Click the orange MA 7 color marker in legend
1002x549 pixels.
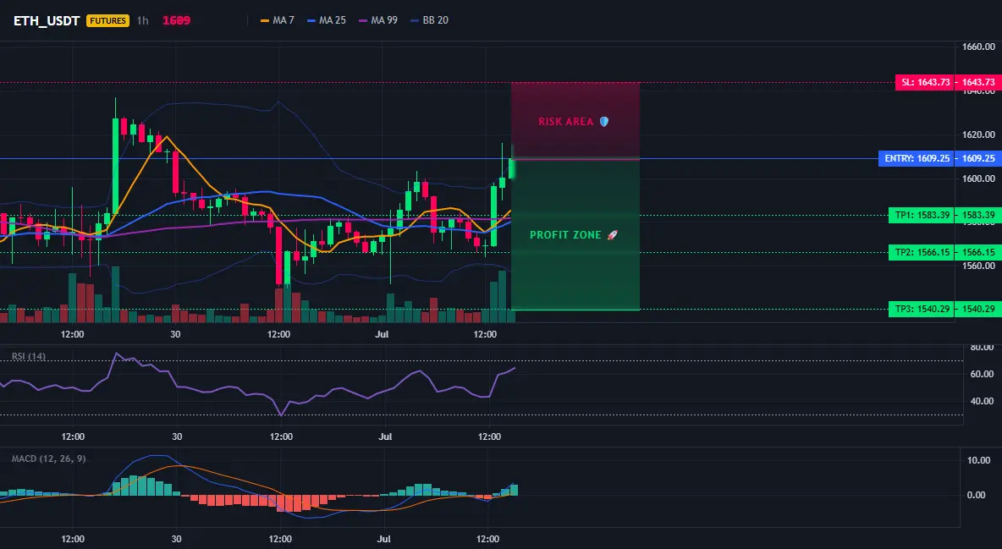point(265,20)
